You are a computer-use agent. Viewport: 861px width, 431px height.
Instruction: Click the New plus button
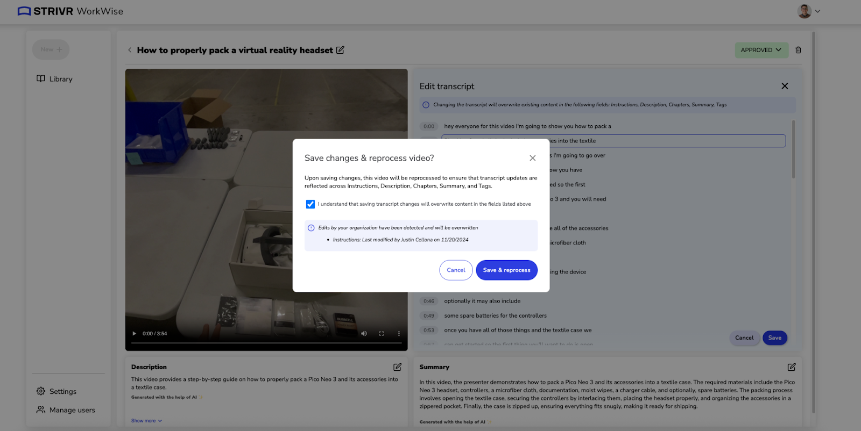(x=51, y=49)
